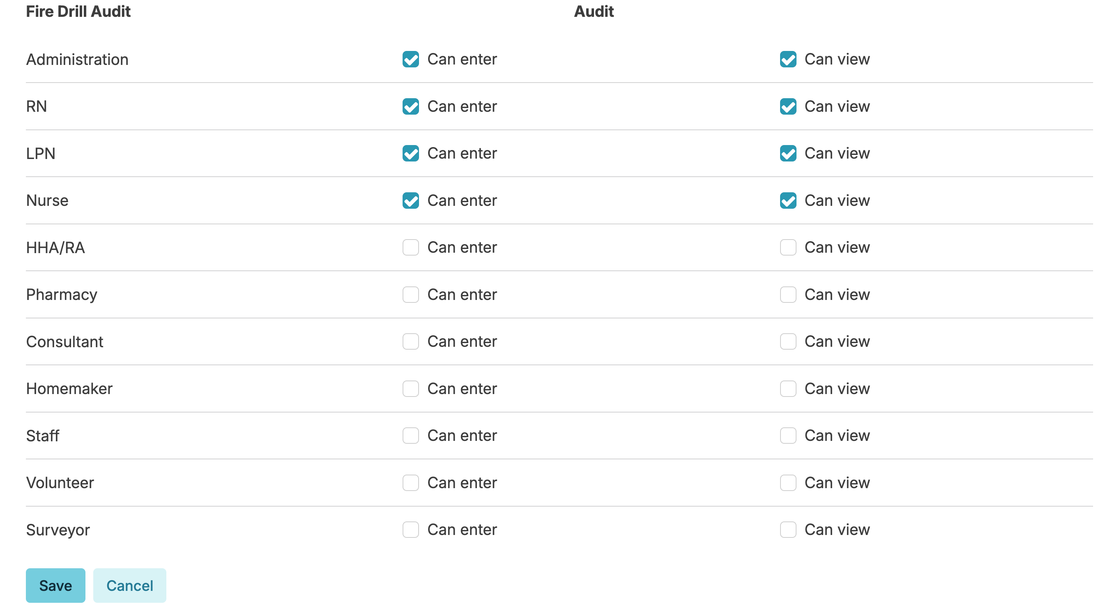Image resolution: width=1105 pixels, height=611 pixels.
Task: Uncheck Nurse Can enter checkbox
Action: coord(410,201)
